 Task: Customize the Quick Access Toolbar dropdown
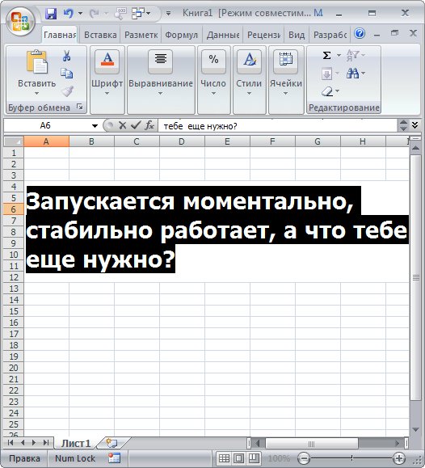tap(168, 14)
